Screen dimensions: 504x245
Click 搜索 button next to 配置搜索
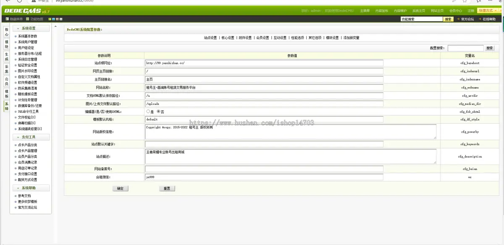489,48
